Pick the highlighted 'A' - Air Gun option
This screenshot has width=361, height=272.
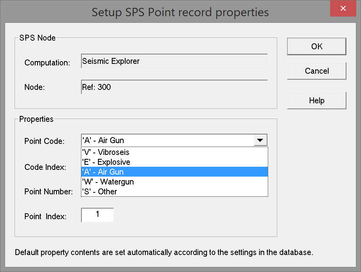pyautogui.click(x=174, y=172)
